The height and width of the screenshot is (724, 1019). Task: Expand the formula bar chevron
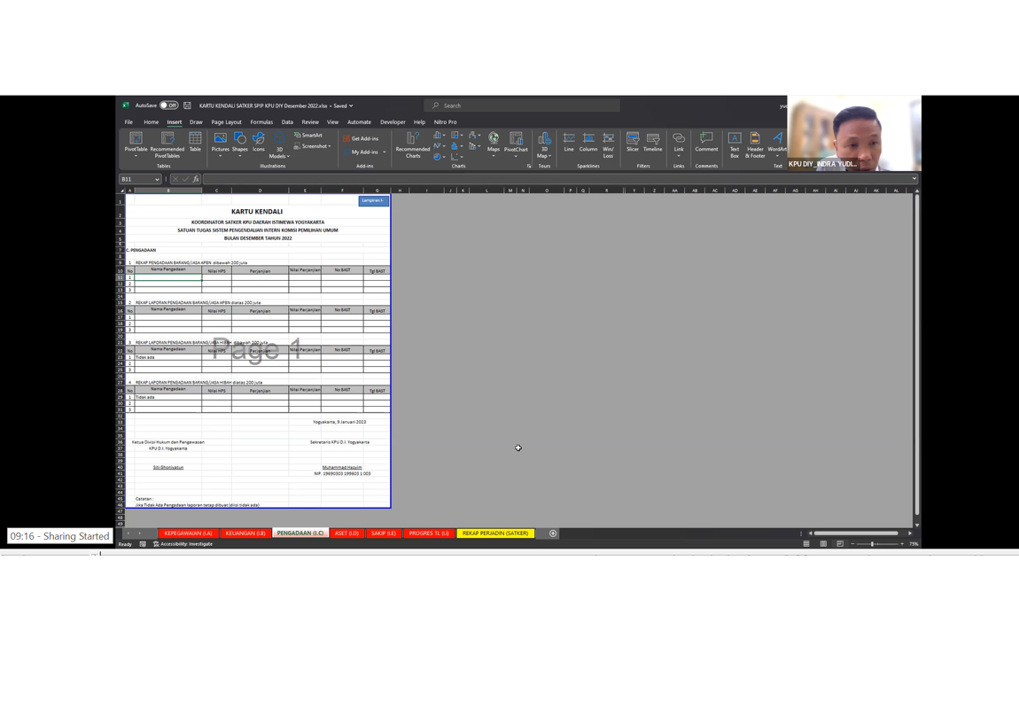(914, 179)
